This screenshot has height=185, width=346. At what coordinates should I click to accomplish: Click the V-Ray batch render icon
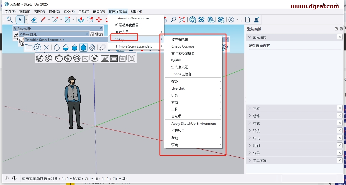point(122,58)
